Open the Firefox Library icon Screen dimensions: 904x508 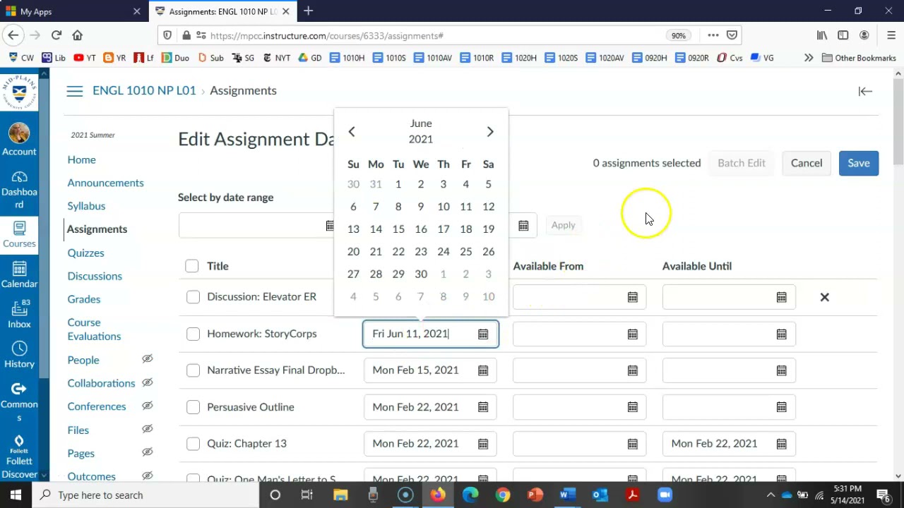tap(822, 35)
